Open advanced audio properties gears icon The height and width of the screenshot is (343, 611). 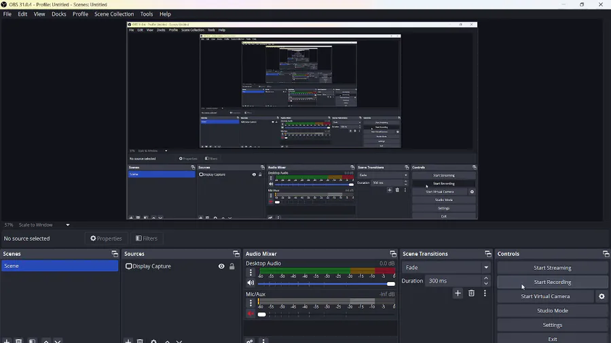pyautogui.click(x=249, y=341)
